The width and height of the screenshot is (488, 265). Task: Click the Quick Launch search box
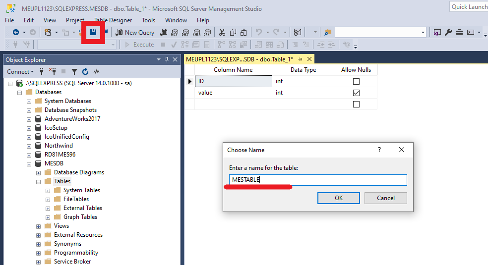(x=469, y=7)
